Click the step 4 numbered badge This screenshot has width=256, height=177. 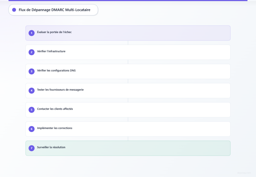[x=31, y=90]
